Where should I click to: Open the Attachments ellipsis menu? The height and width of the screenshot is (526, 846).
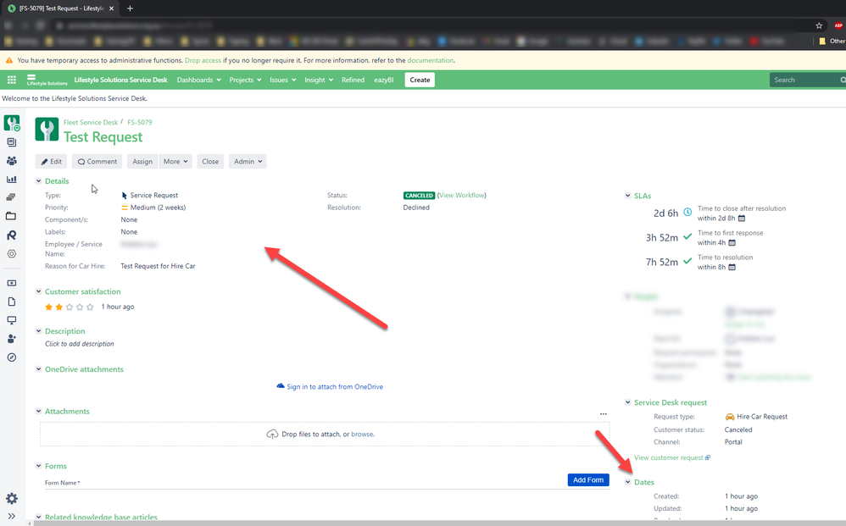coord(604,414)
